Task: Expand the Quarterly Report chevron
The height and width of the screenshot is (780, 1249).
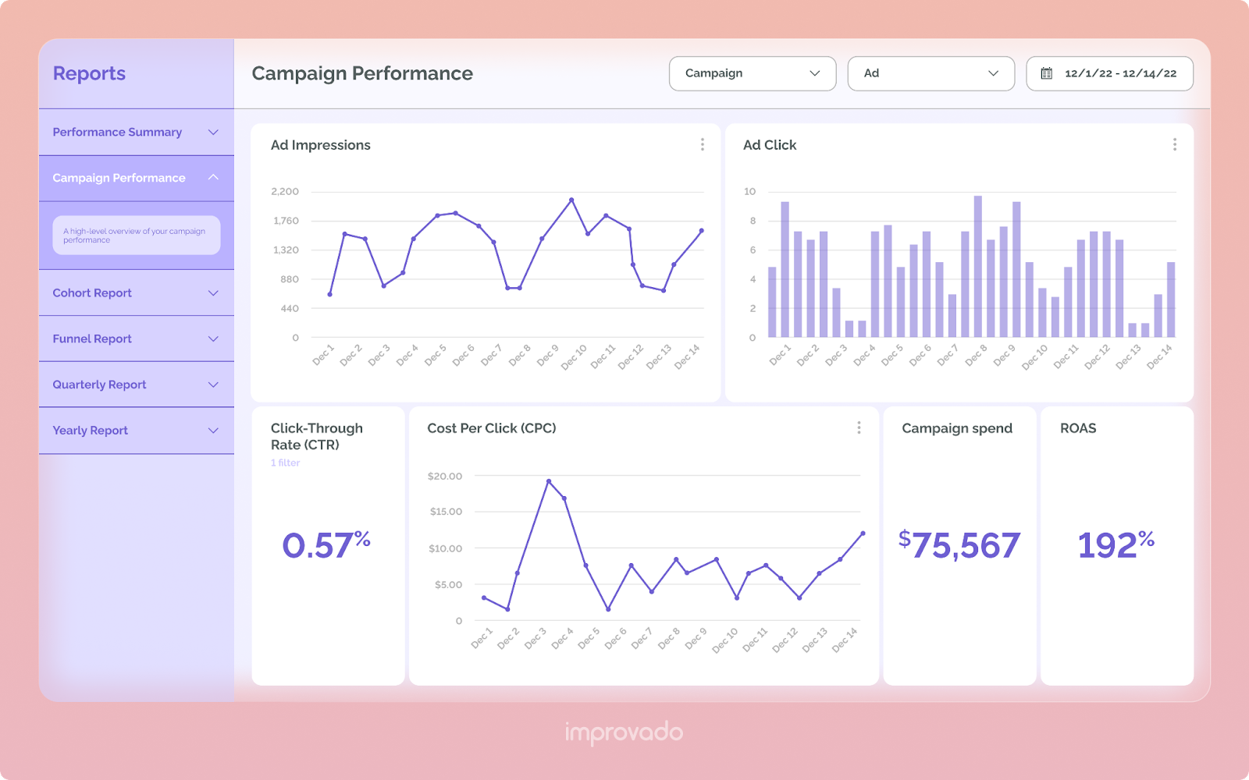Action: coord(213,385)
